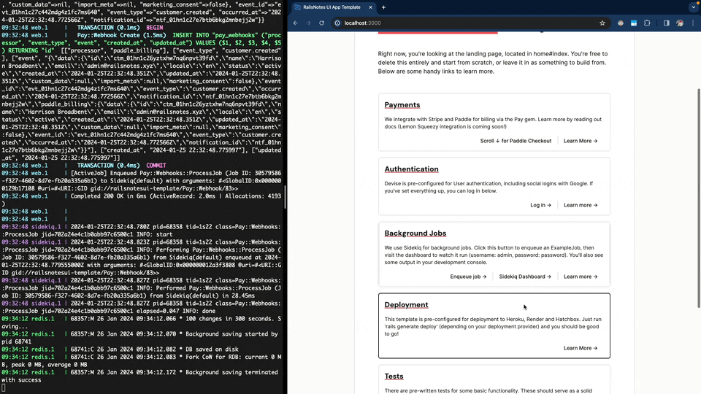Click the Enqueue job button
Viewport: 701px width, 394px height.
468,277
